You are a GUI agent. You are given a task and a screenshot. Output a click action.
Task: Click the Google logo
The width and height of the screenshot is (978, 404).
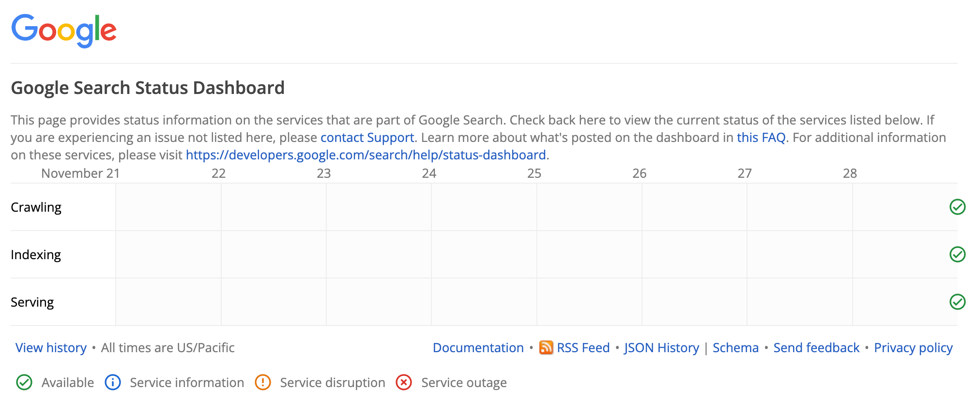(64, 30)
